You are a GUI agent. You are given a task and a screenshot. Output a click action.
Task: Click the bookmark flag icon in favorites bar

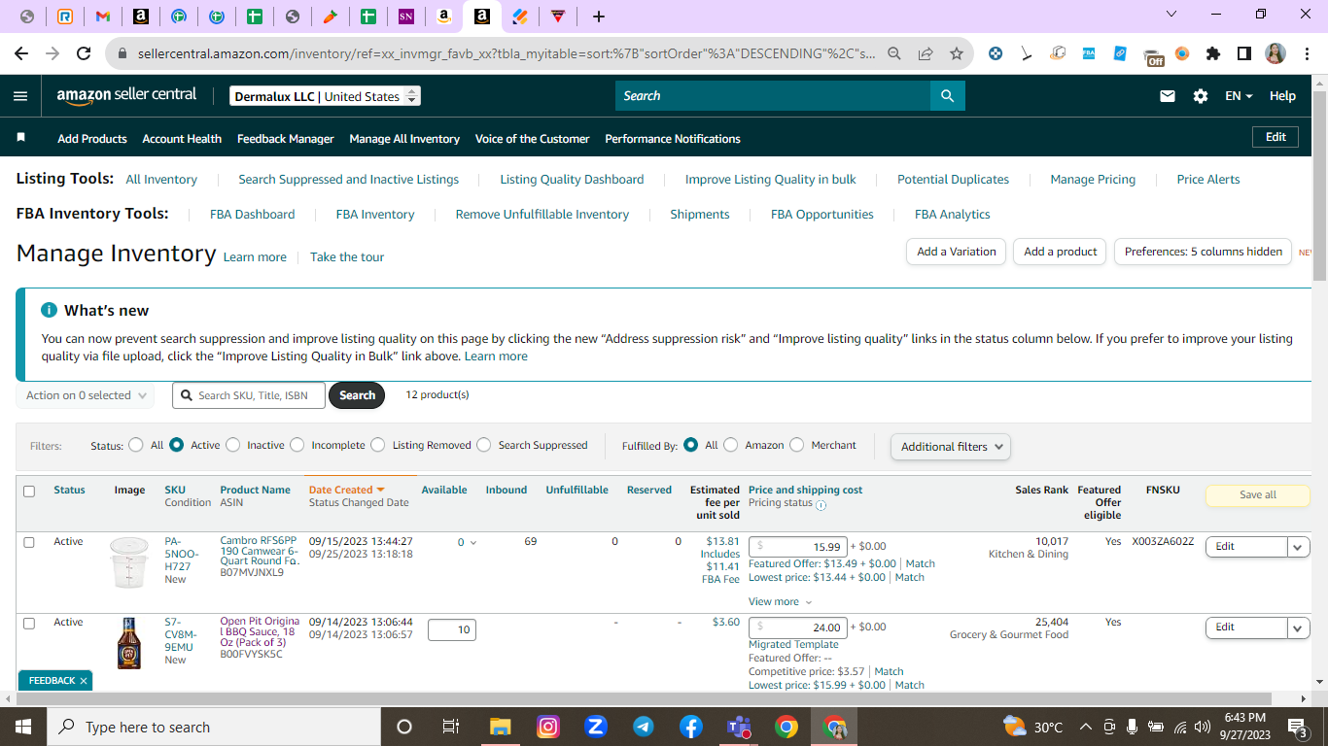(x=20, y=138)
